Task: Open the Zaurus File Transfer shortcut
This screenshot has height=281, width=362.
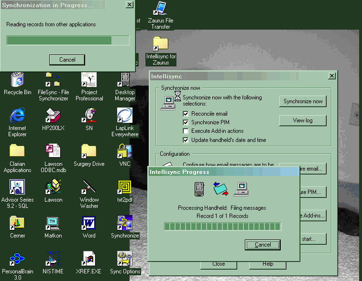Action: click(x=160, y=9)
